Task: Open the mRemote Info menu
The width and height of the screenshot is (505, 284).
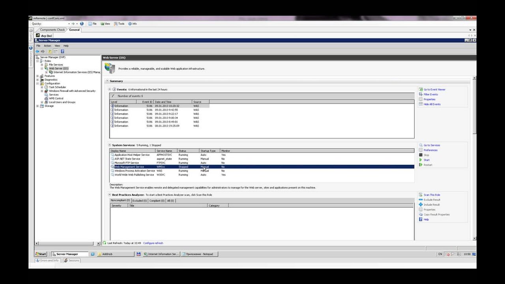Action: 133,24
